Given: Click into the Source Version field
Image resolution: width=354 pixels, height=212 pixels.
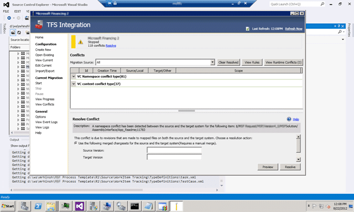Looking at the screenshot, I should click(x=174, y=150).
